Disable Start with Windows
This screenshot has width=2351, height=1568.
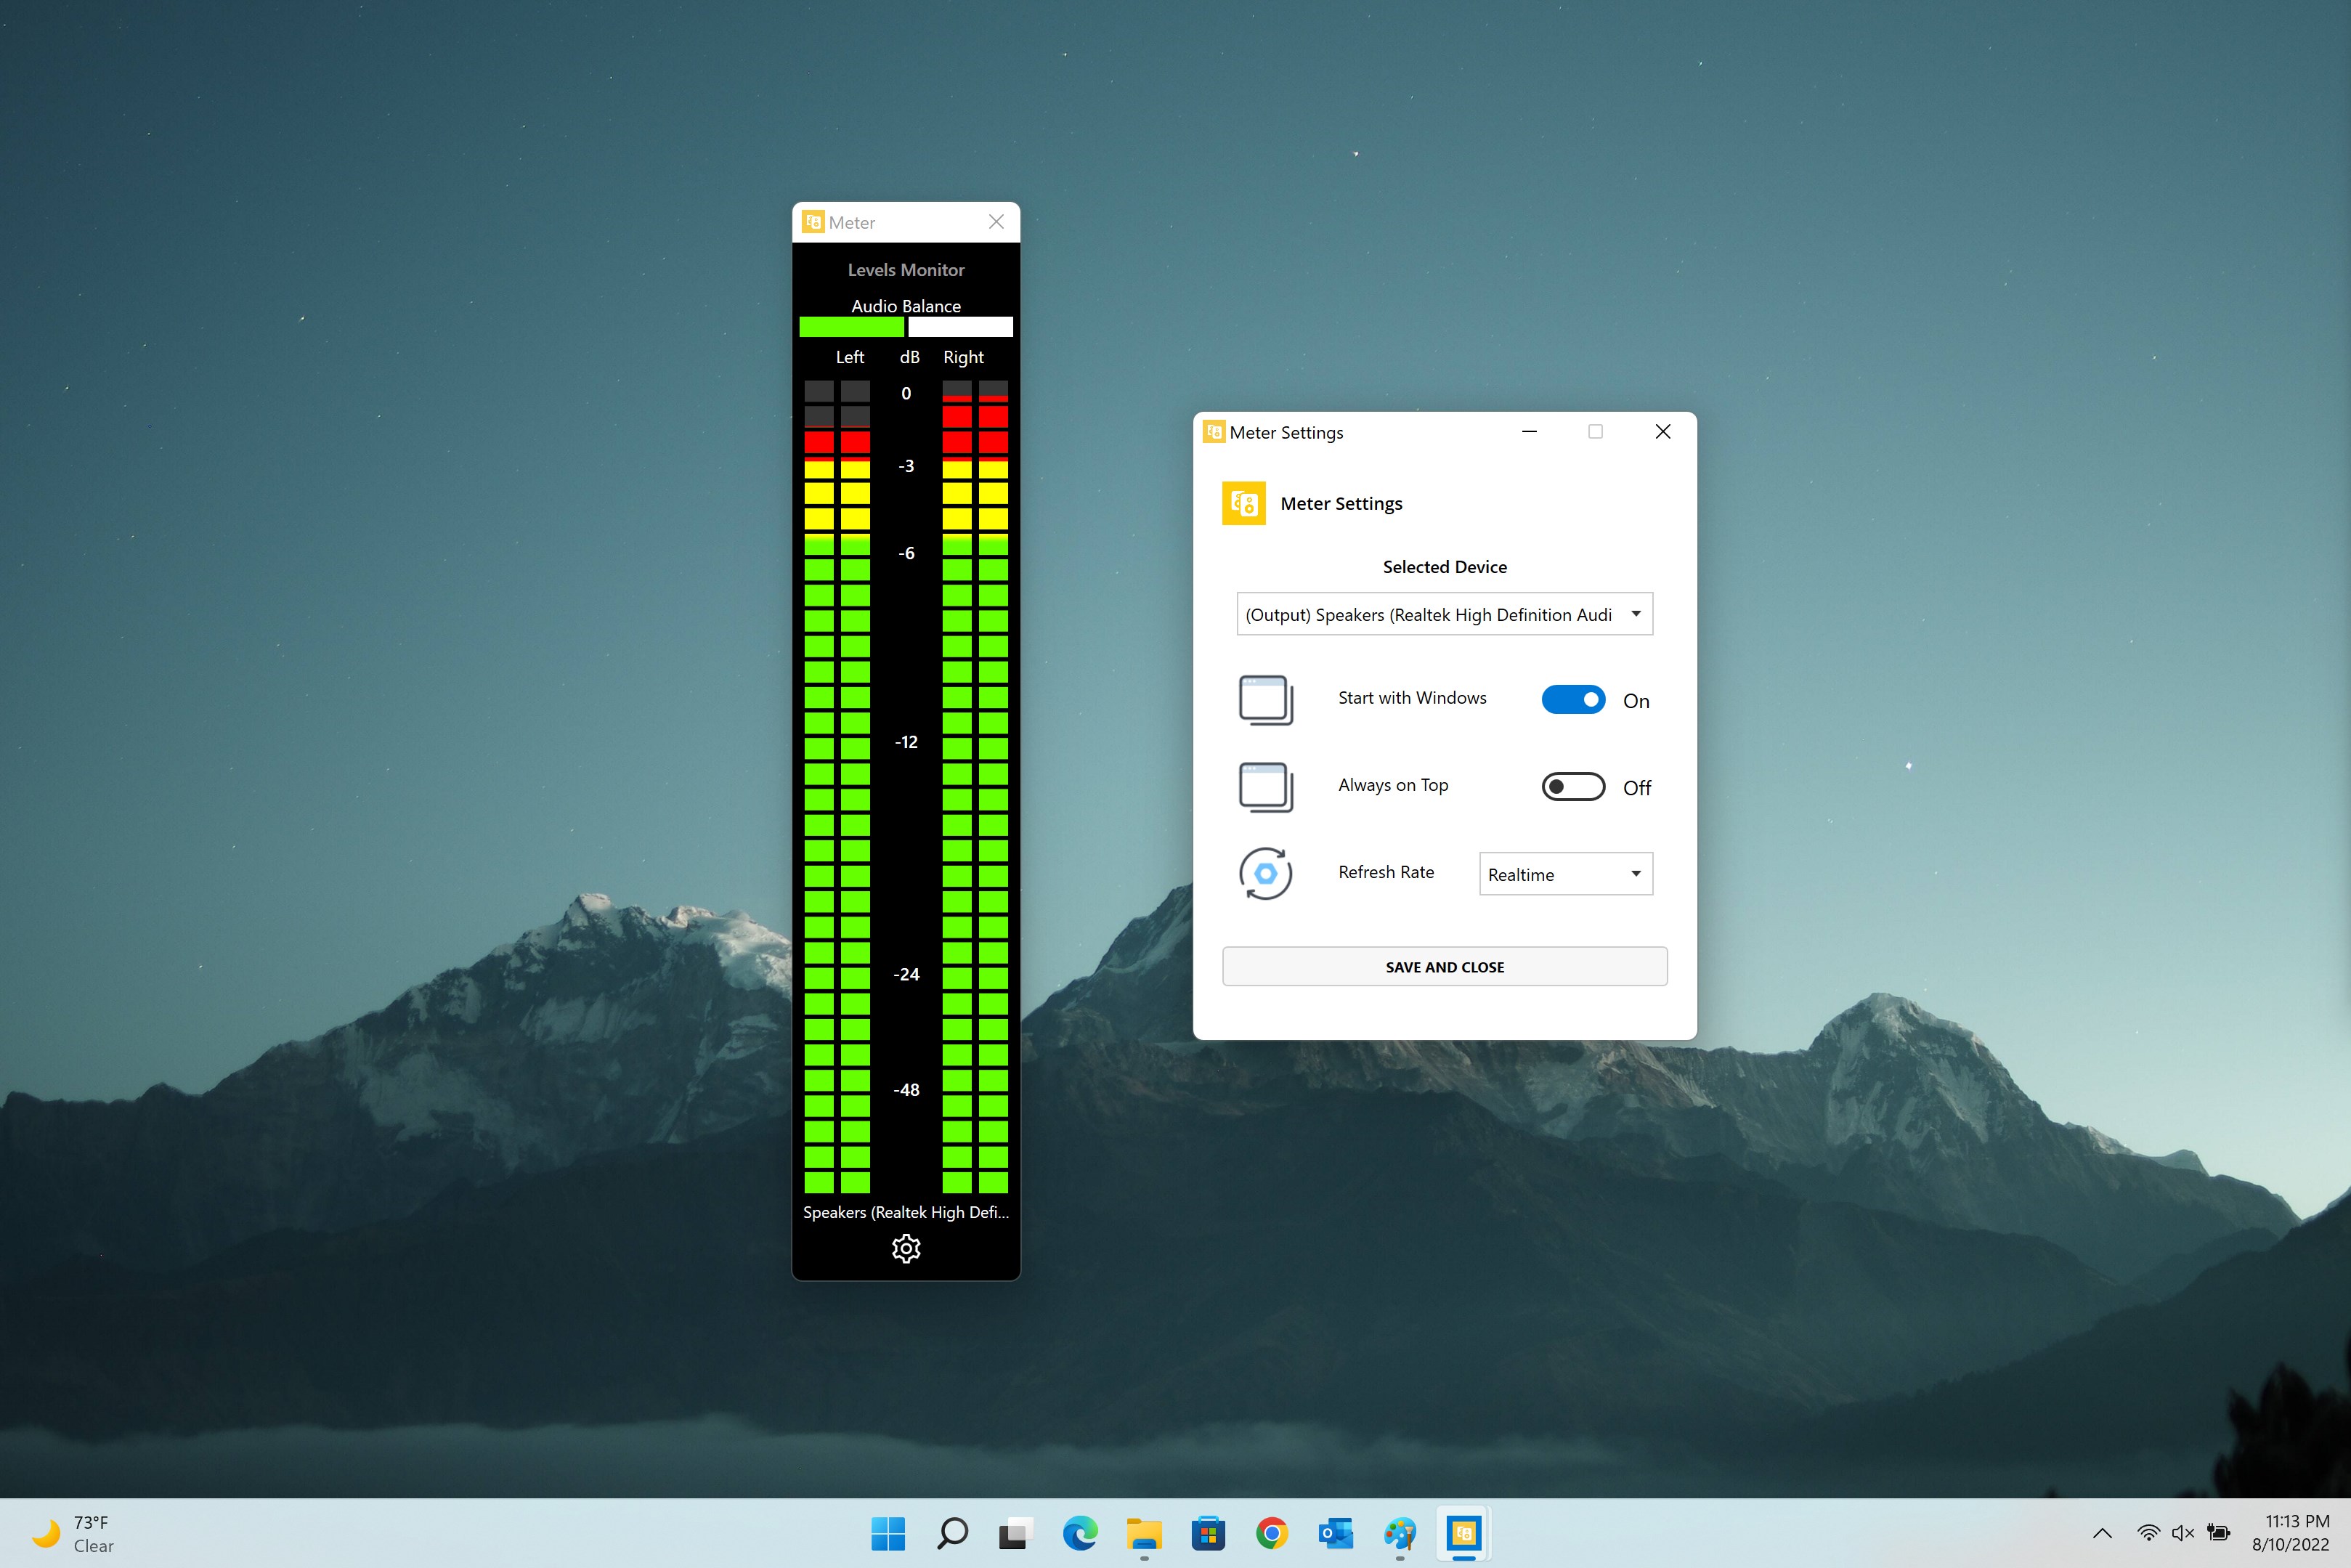pos(1572,699)
